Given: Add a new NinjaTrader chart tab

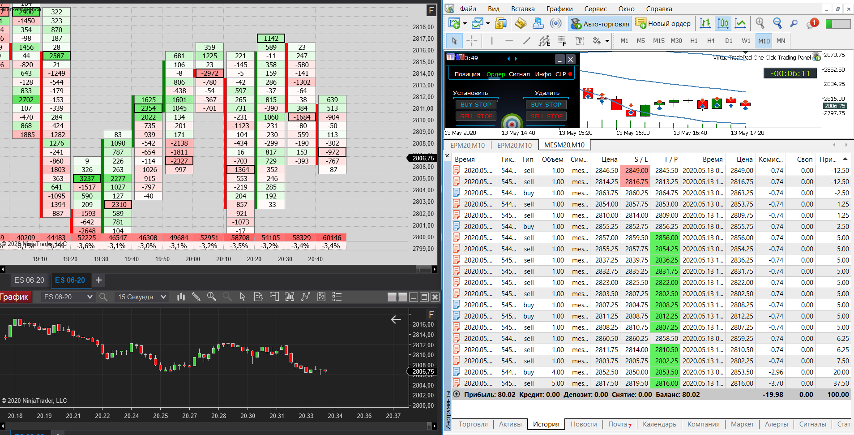Looking at the screenshot, I should point(99,280).
